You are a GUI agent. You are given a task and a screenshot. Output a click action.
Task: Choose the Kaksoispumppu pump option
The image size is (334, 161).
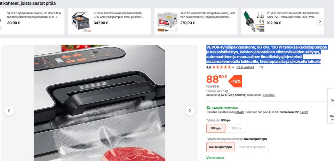click(220, 147)
